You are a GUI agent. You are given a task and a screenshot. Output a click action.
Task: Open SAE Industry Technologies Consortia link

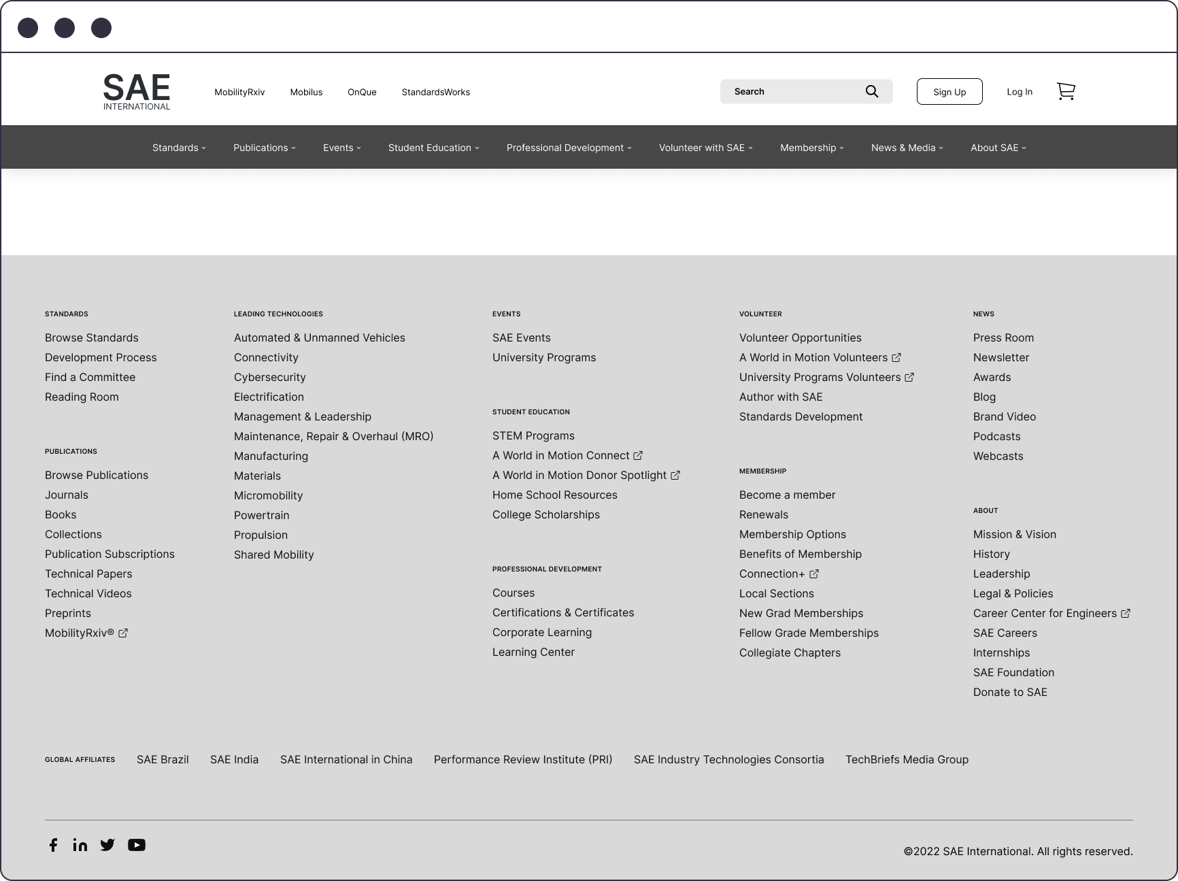[x=729, y=759]
